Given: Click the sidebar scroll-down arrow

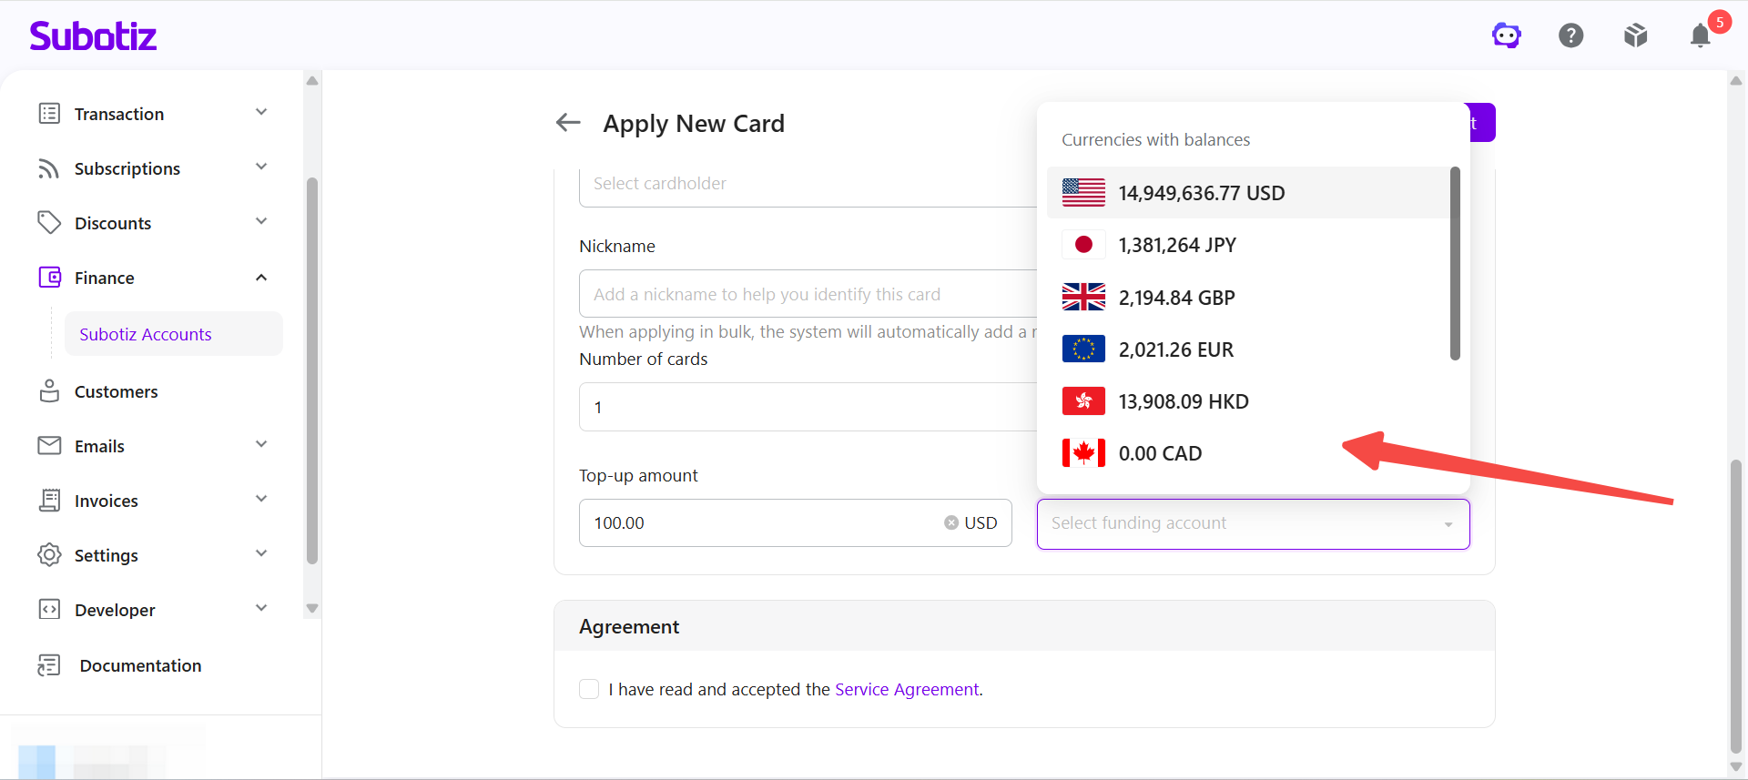Looking at the screenshot, I should click(x=312, y=608).
